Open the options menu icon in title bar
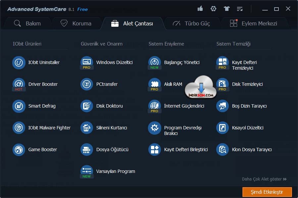The image size is (298, 198). click(x=240, y=9)
